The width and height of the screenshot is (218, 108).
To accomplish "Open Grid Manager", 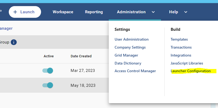I will [x=126, y=55].
